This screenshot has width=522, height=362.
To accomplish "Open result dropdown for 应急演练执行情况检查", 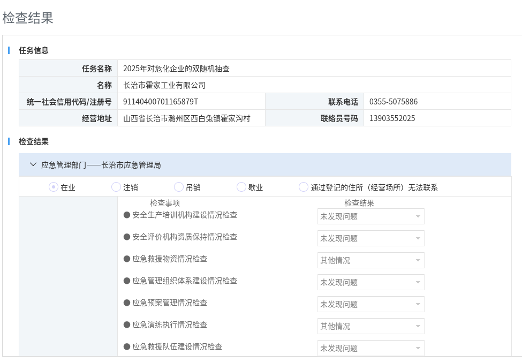I will tap(370, 326).
